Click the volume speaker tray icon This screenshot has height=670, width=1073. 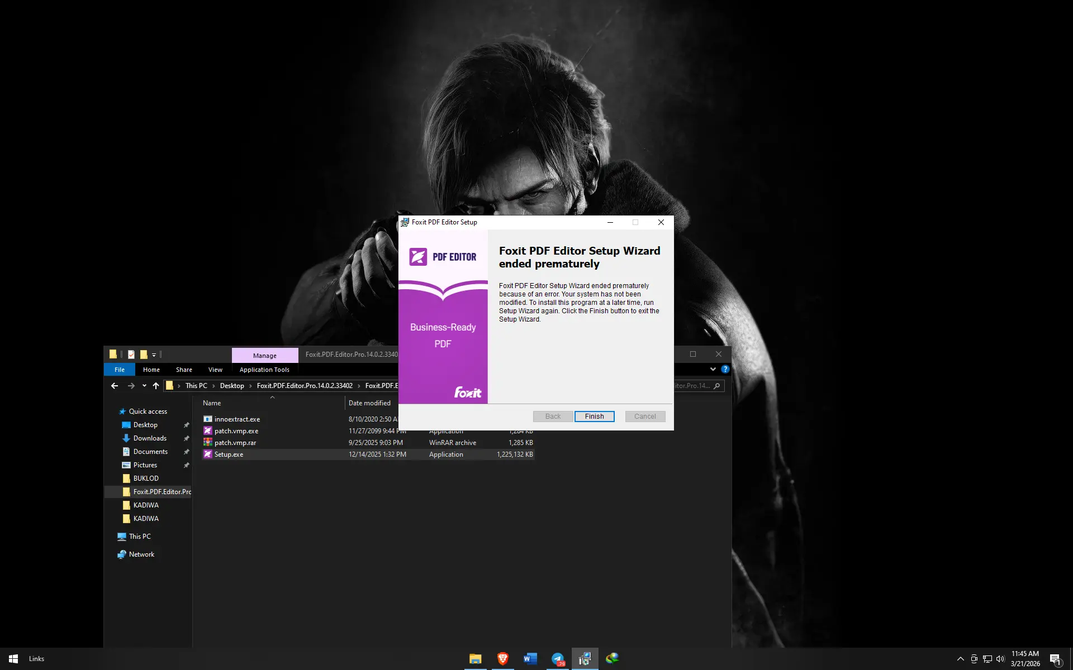coord(1000,659)
